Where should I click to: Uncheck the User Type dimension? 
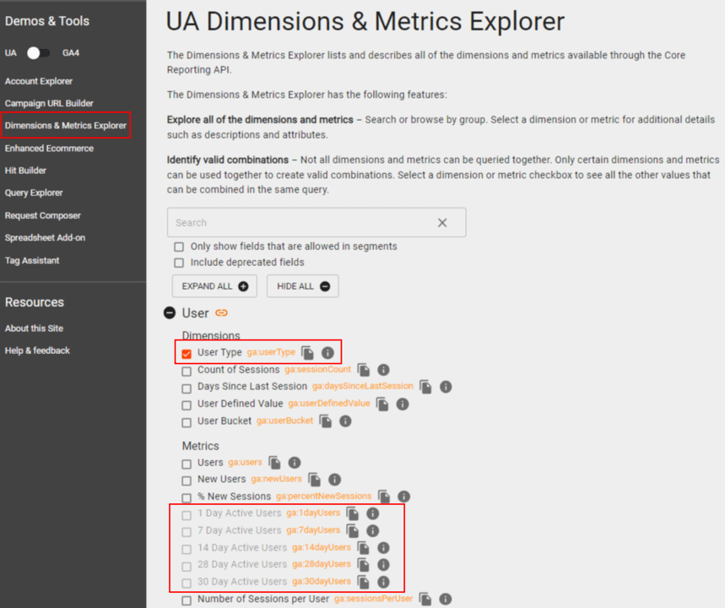click(187, 354)
